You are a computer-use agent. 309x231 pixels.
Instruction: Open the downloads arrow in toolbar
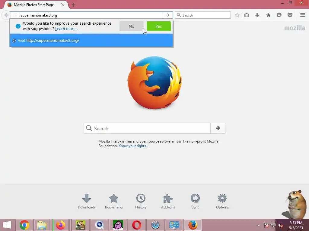[257, 15]
